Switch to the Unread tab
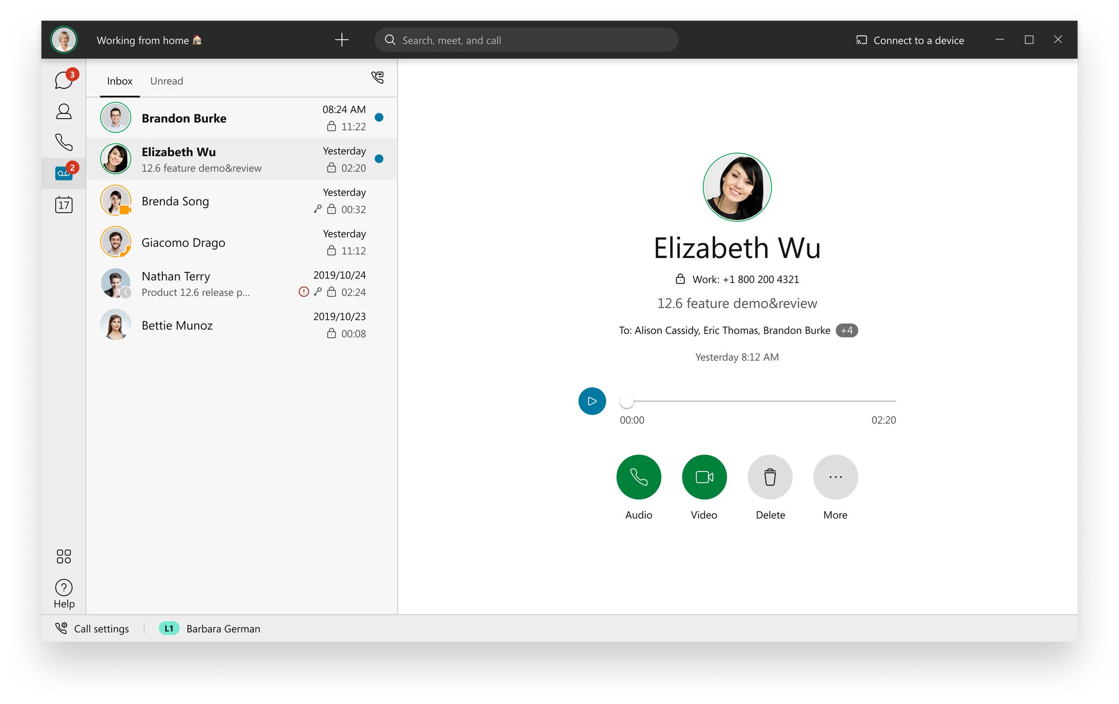The height and width of the screenshot is (704, 1119). point(166,81)
